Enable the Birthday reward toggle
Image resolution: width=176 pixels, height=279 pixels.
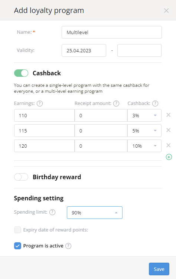pyautogui.click(x=21, y=177)
